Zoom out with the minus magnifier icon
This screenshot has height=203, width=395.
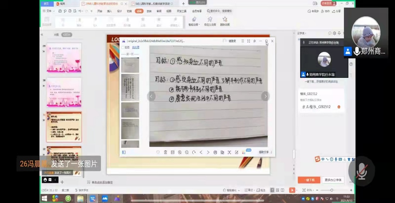click(x=187, y=152)
